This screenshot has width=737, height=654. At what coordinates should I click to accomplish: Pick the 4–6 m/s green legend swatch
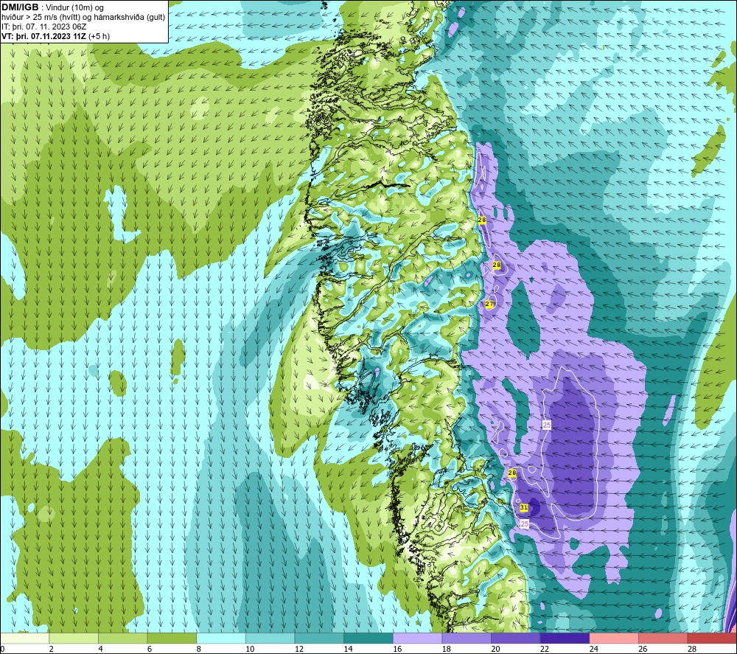pyautogui.click(x=122, y=638)
